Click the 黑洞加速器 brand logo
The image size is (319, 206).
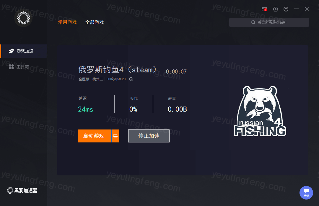[22, 190]
